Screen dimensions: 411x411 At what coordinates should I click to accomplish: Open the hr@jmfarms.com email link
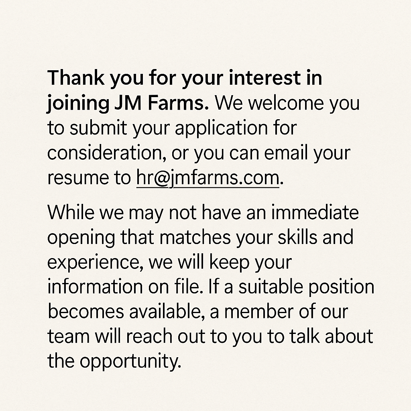coord(208,178)
